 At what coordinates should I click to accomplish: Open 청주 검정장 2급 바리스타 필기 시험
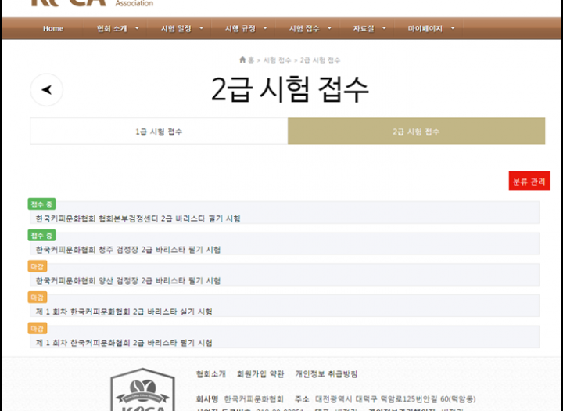point(128,250)
